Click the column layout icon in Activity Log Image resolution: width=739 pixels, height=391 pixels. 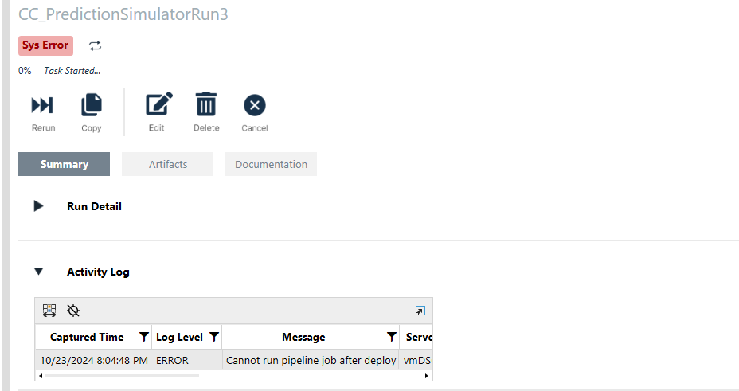point(49,311)
